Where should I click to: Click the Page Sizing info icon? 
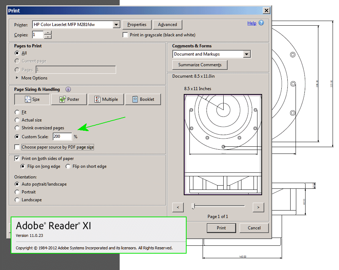point(68,89)
